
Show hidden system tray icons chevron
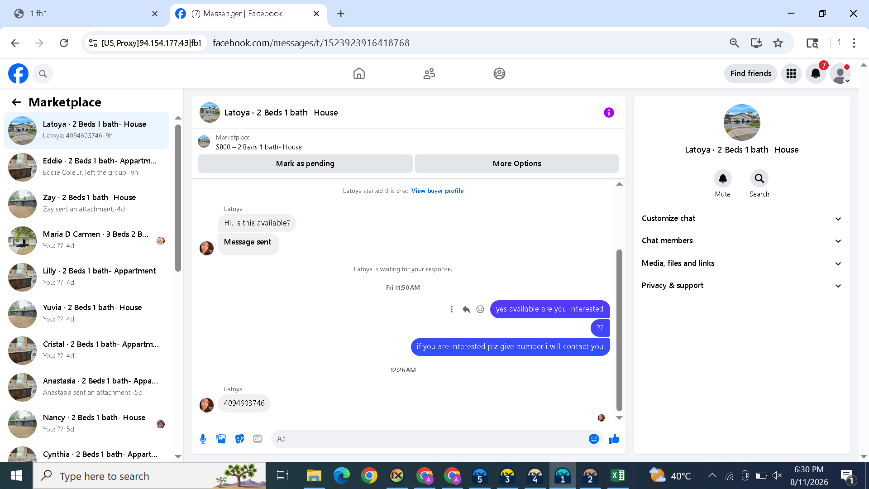[x=712, y=475]
